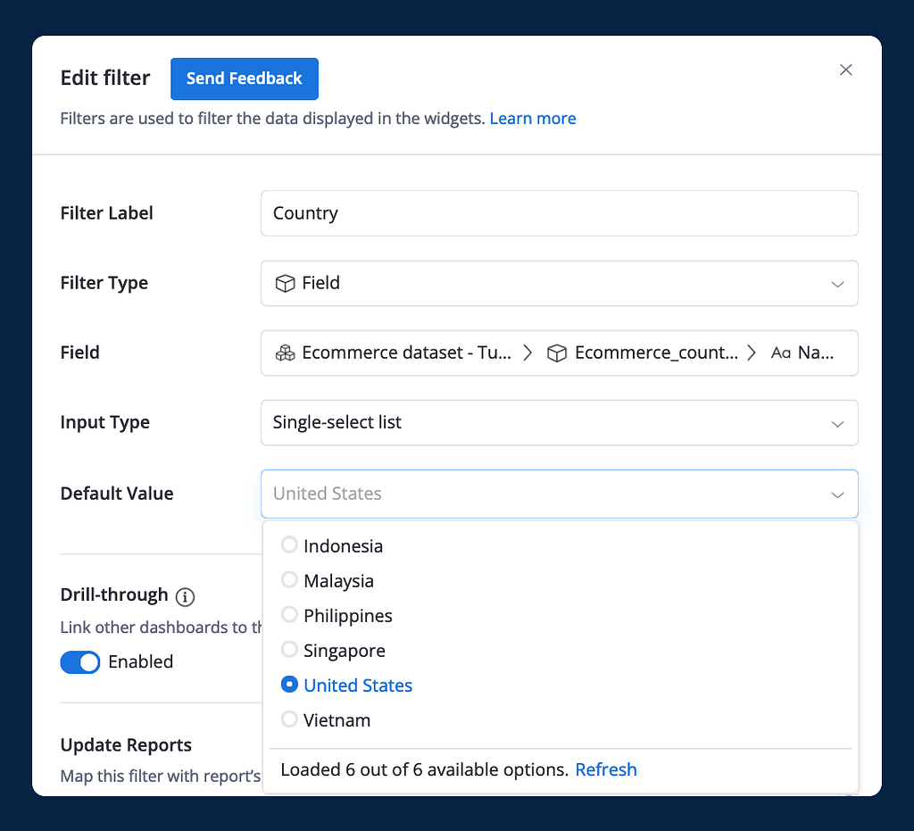The height and width of the screenshot is (831, 914).
Task: Close the Edit filter dialog
Action: 845,70
